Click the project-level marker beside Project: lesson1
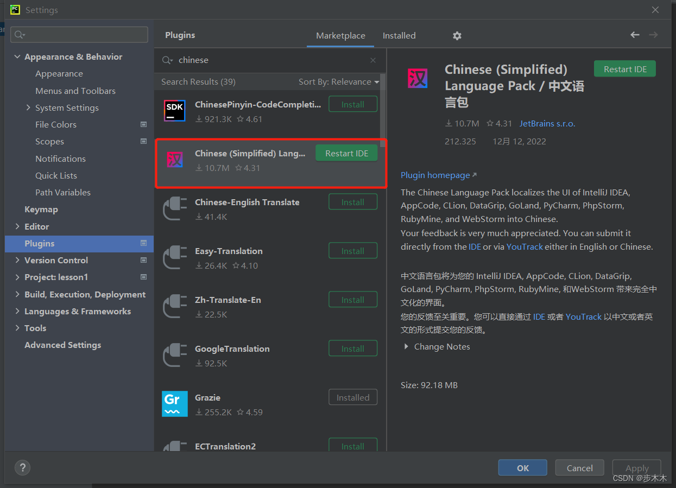Viewport: 676px width, 488px height. click(143, 277)
